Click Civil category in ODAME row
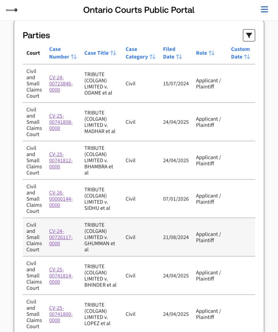Image resolution: width=278 pixels, height=332 pixels. click(x=130, y=84)
